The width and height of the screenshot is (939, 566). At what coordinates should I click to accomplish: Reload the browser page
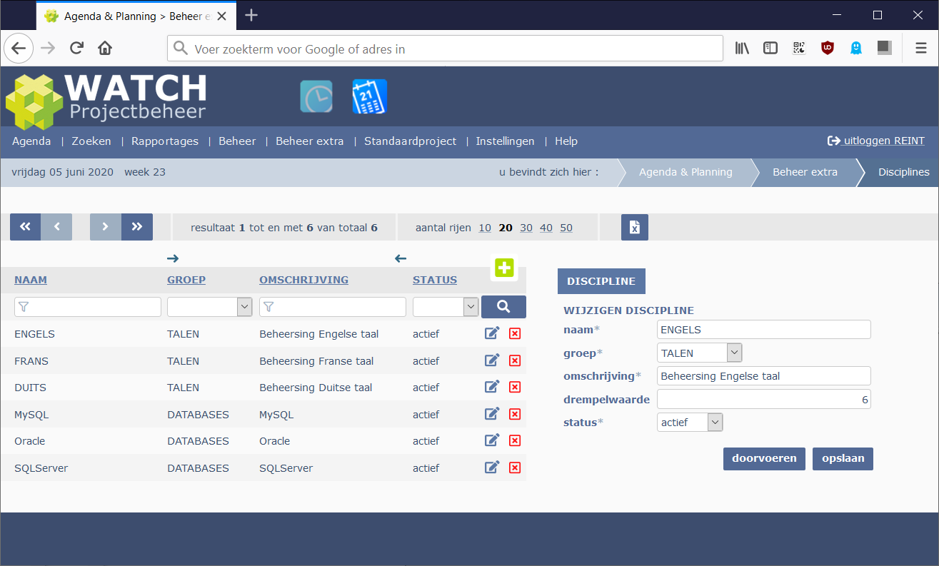pos(76,49)
